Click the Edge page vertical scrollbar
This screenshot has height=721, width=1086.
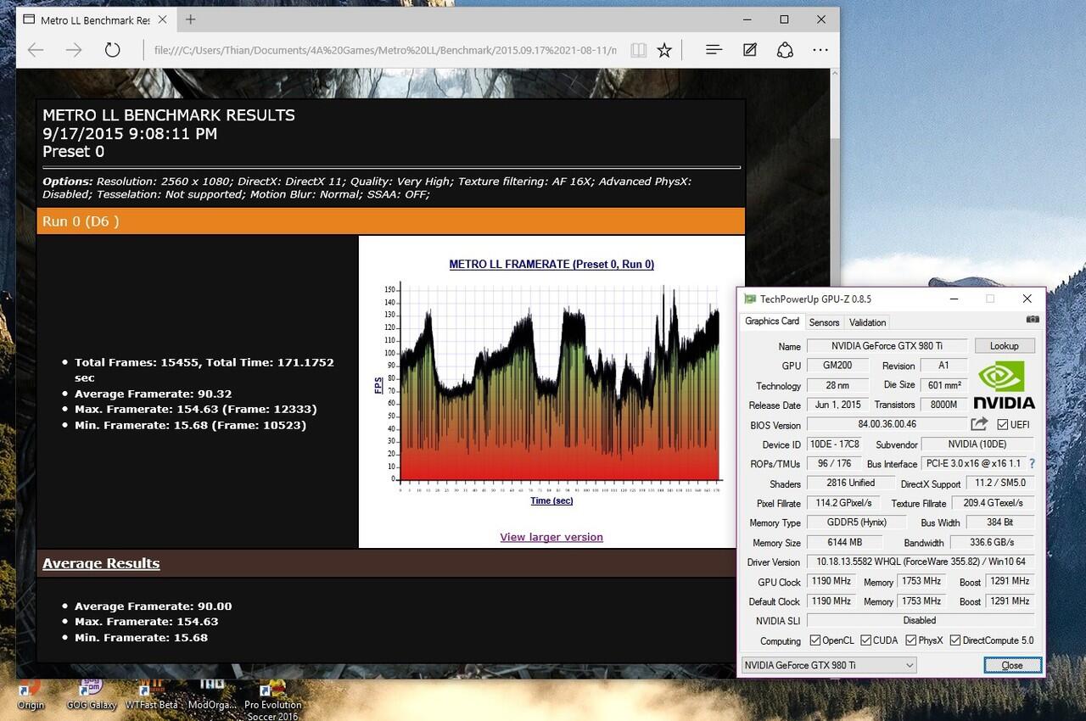coord(833,373)
